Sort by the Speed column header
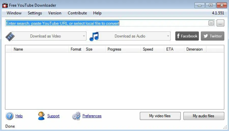Screen dimensions: 229x131 152,49
